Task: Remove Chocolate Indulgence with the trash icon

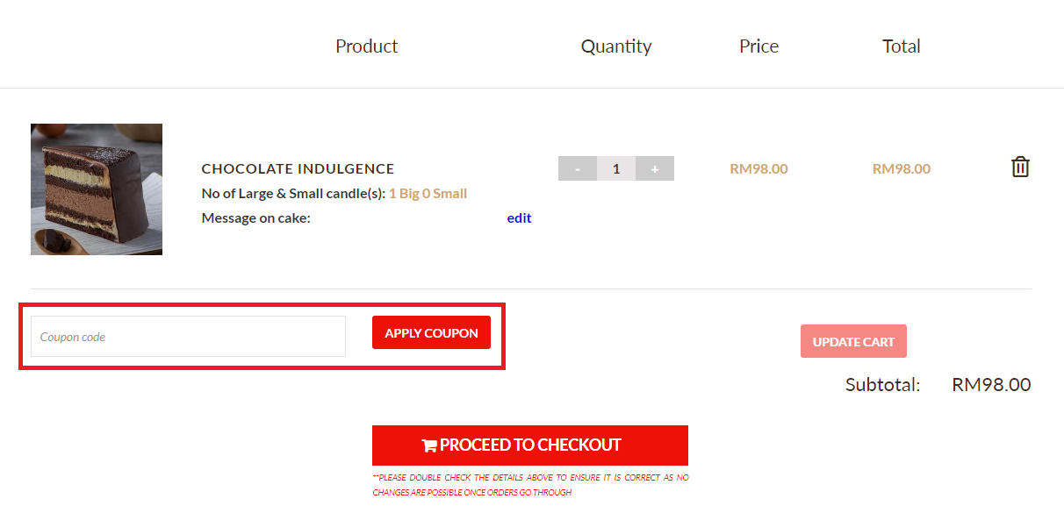Action: coord(1020,167)
